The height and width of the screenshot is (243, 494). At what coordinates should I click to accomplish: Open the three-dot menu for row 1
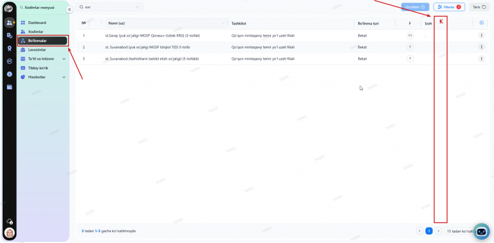(481, 35)
